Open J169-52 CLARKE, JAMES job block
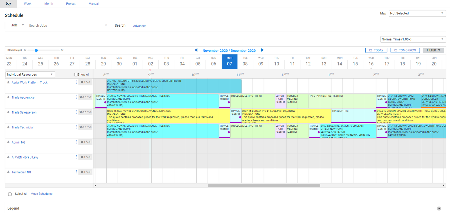The image size is (450, 213). (x=348, y=131)
